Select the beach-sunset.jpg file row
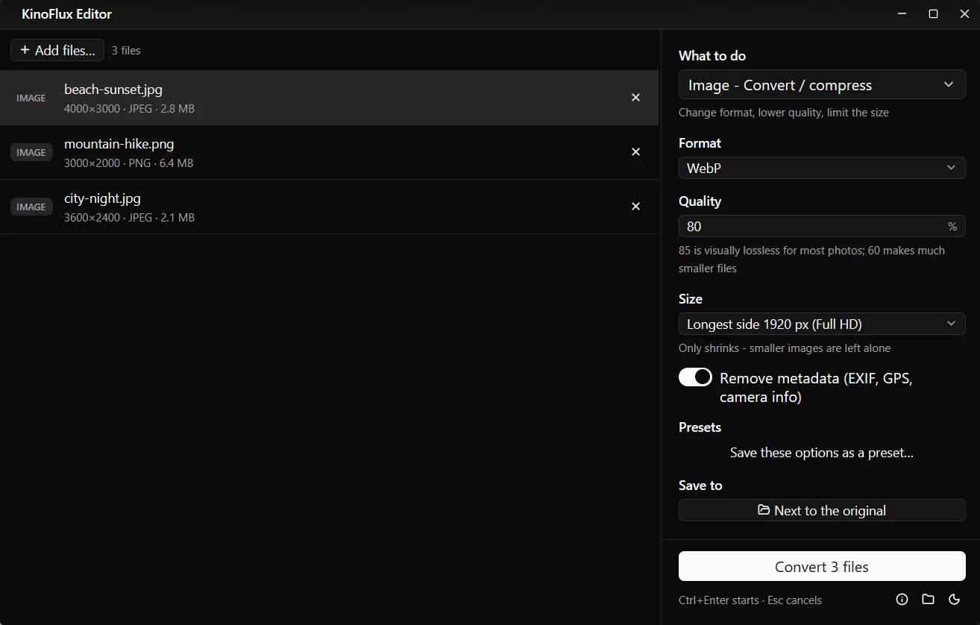 tap(329, 98)
